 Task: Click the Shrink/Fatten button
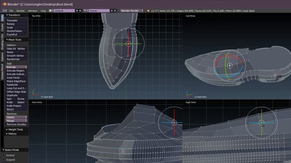pos(16,31)
